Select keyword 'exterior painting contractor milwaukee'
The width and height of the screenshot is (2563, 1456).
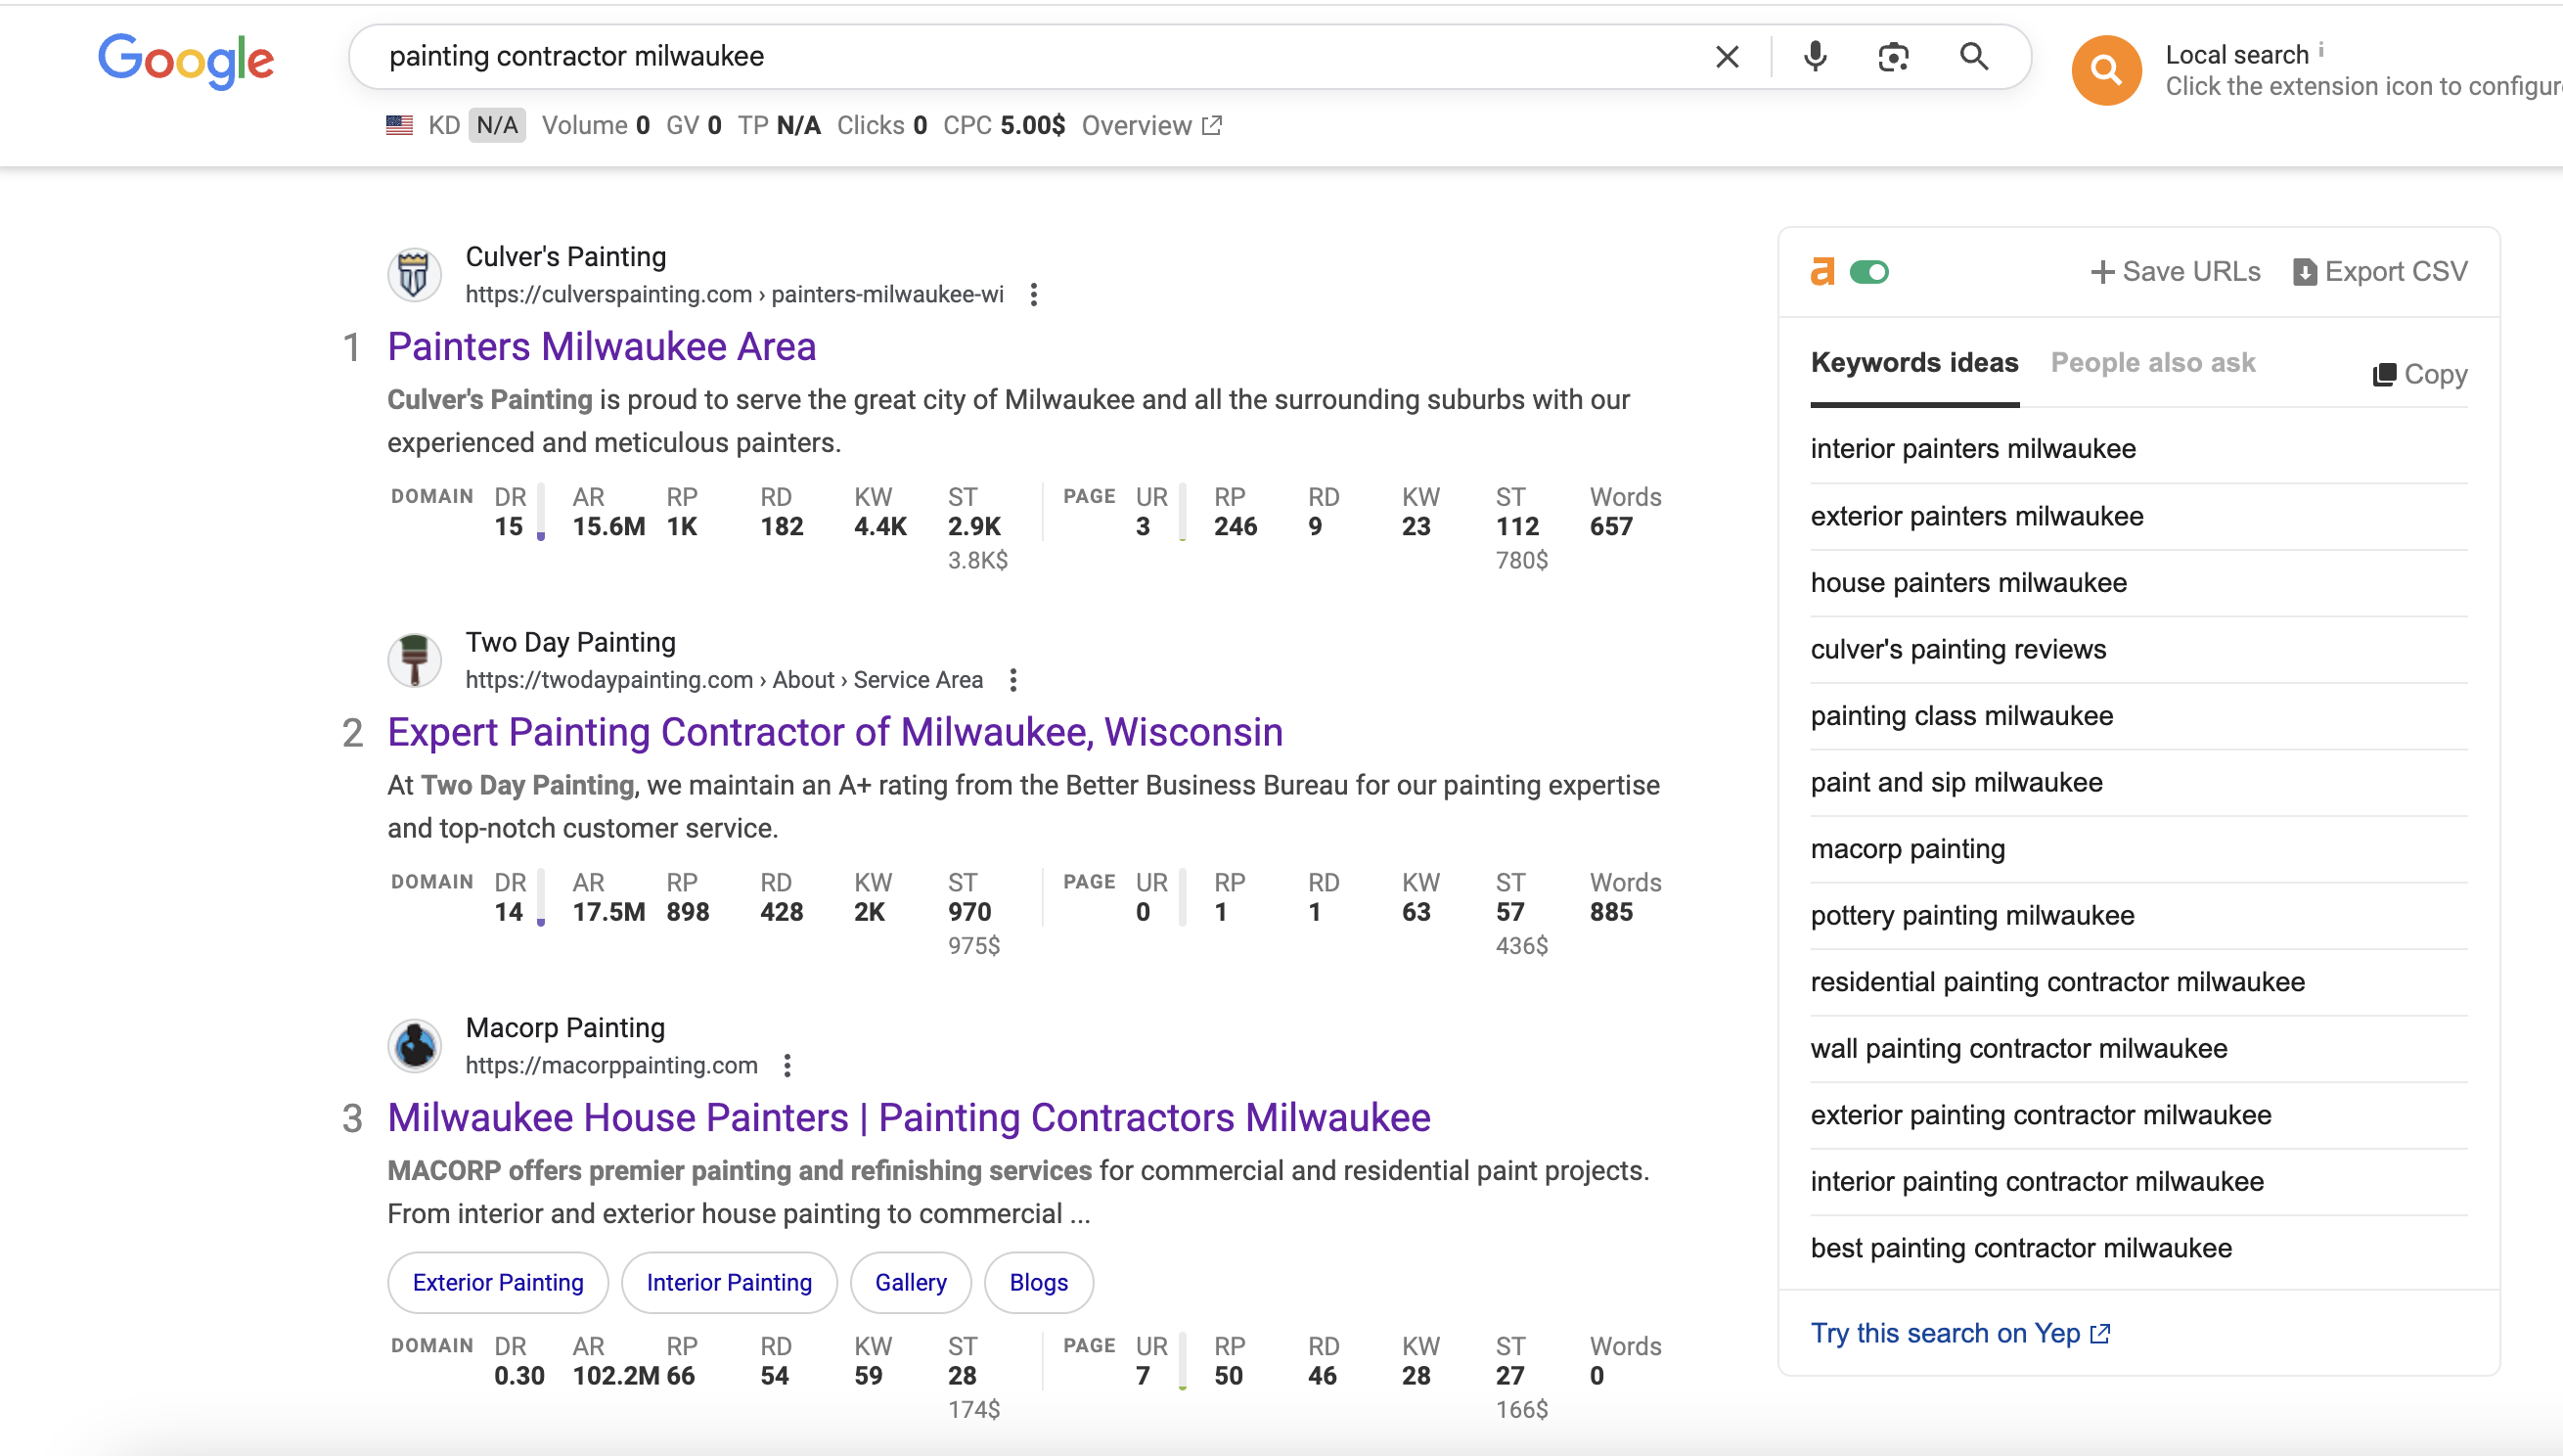click(x=2041, y=1115)
